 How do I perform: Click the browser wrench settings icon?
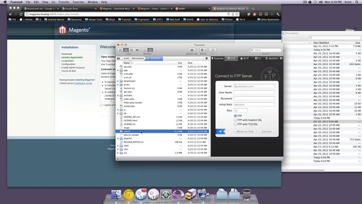pos(278,14)
